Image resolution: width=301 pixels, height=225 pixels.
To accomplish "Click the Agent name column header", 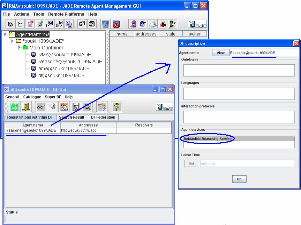I will pyautogui.click(x=33, y=125).
